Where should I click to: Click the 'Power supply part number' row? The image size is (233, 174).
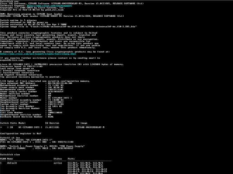32,88
